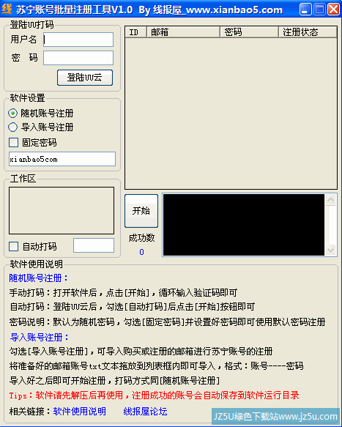Image resolution: width=342 pixels, height=427 pixels.
Task: Focus the 用户名 input field
Action: coord(78,40)
